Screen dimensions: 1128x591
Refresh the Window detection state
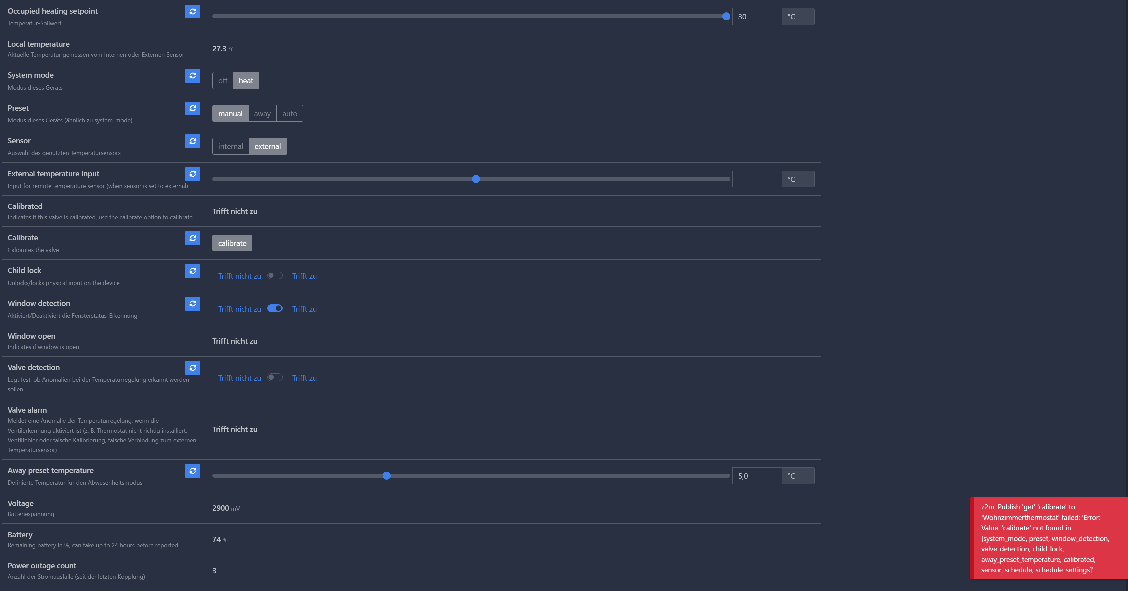tap(192, 303)
